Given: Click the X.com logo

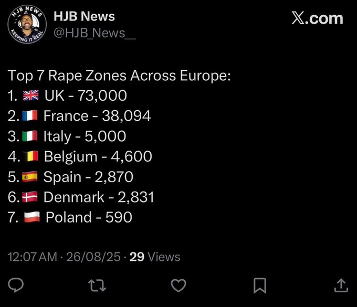Looking at the screenshot, I should 317,18.
